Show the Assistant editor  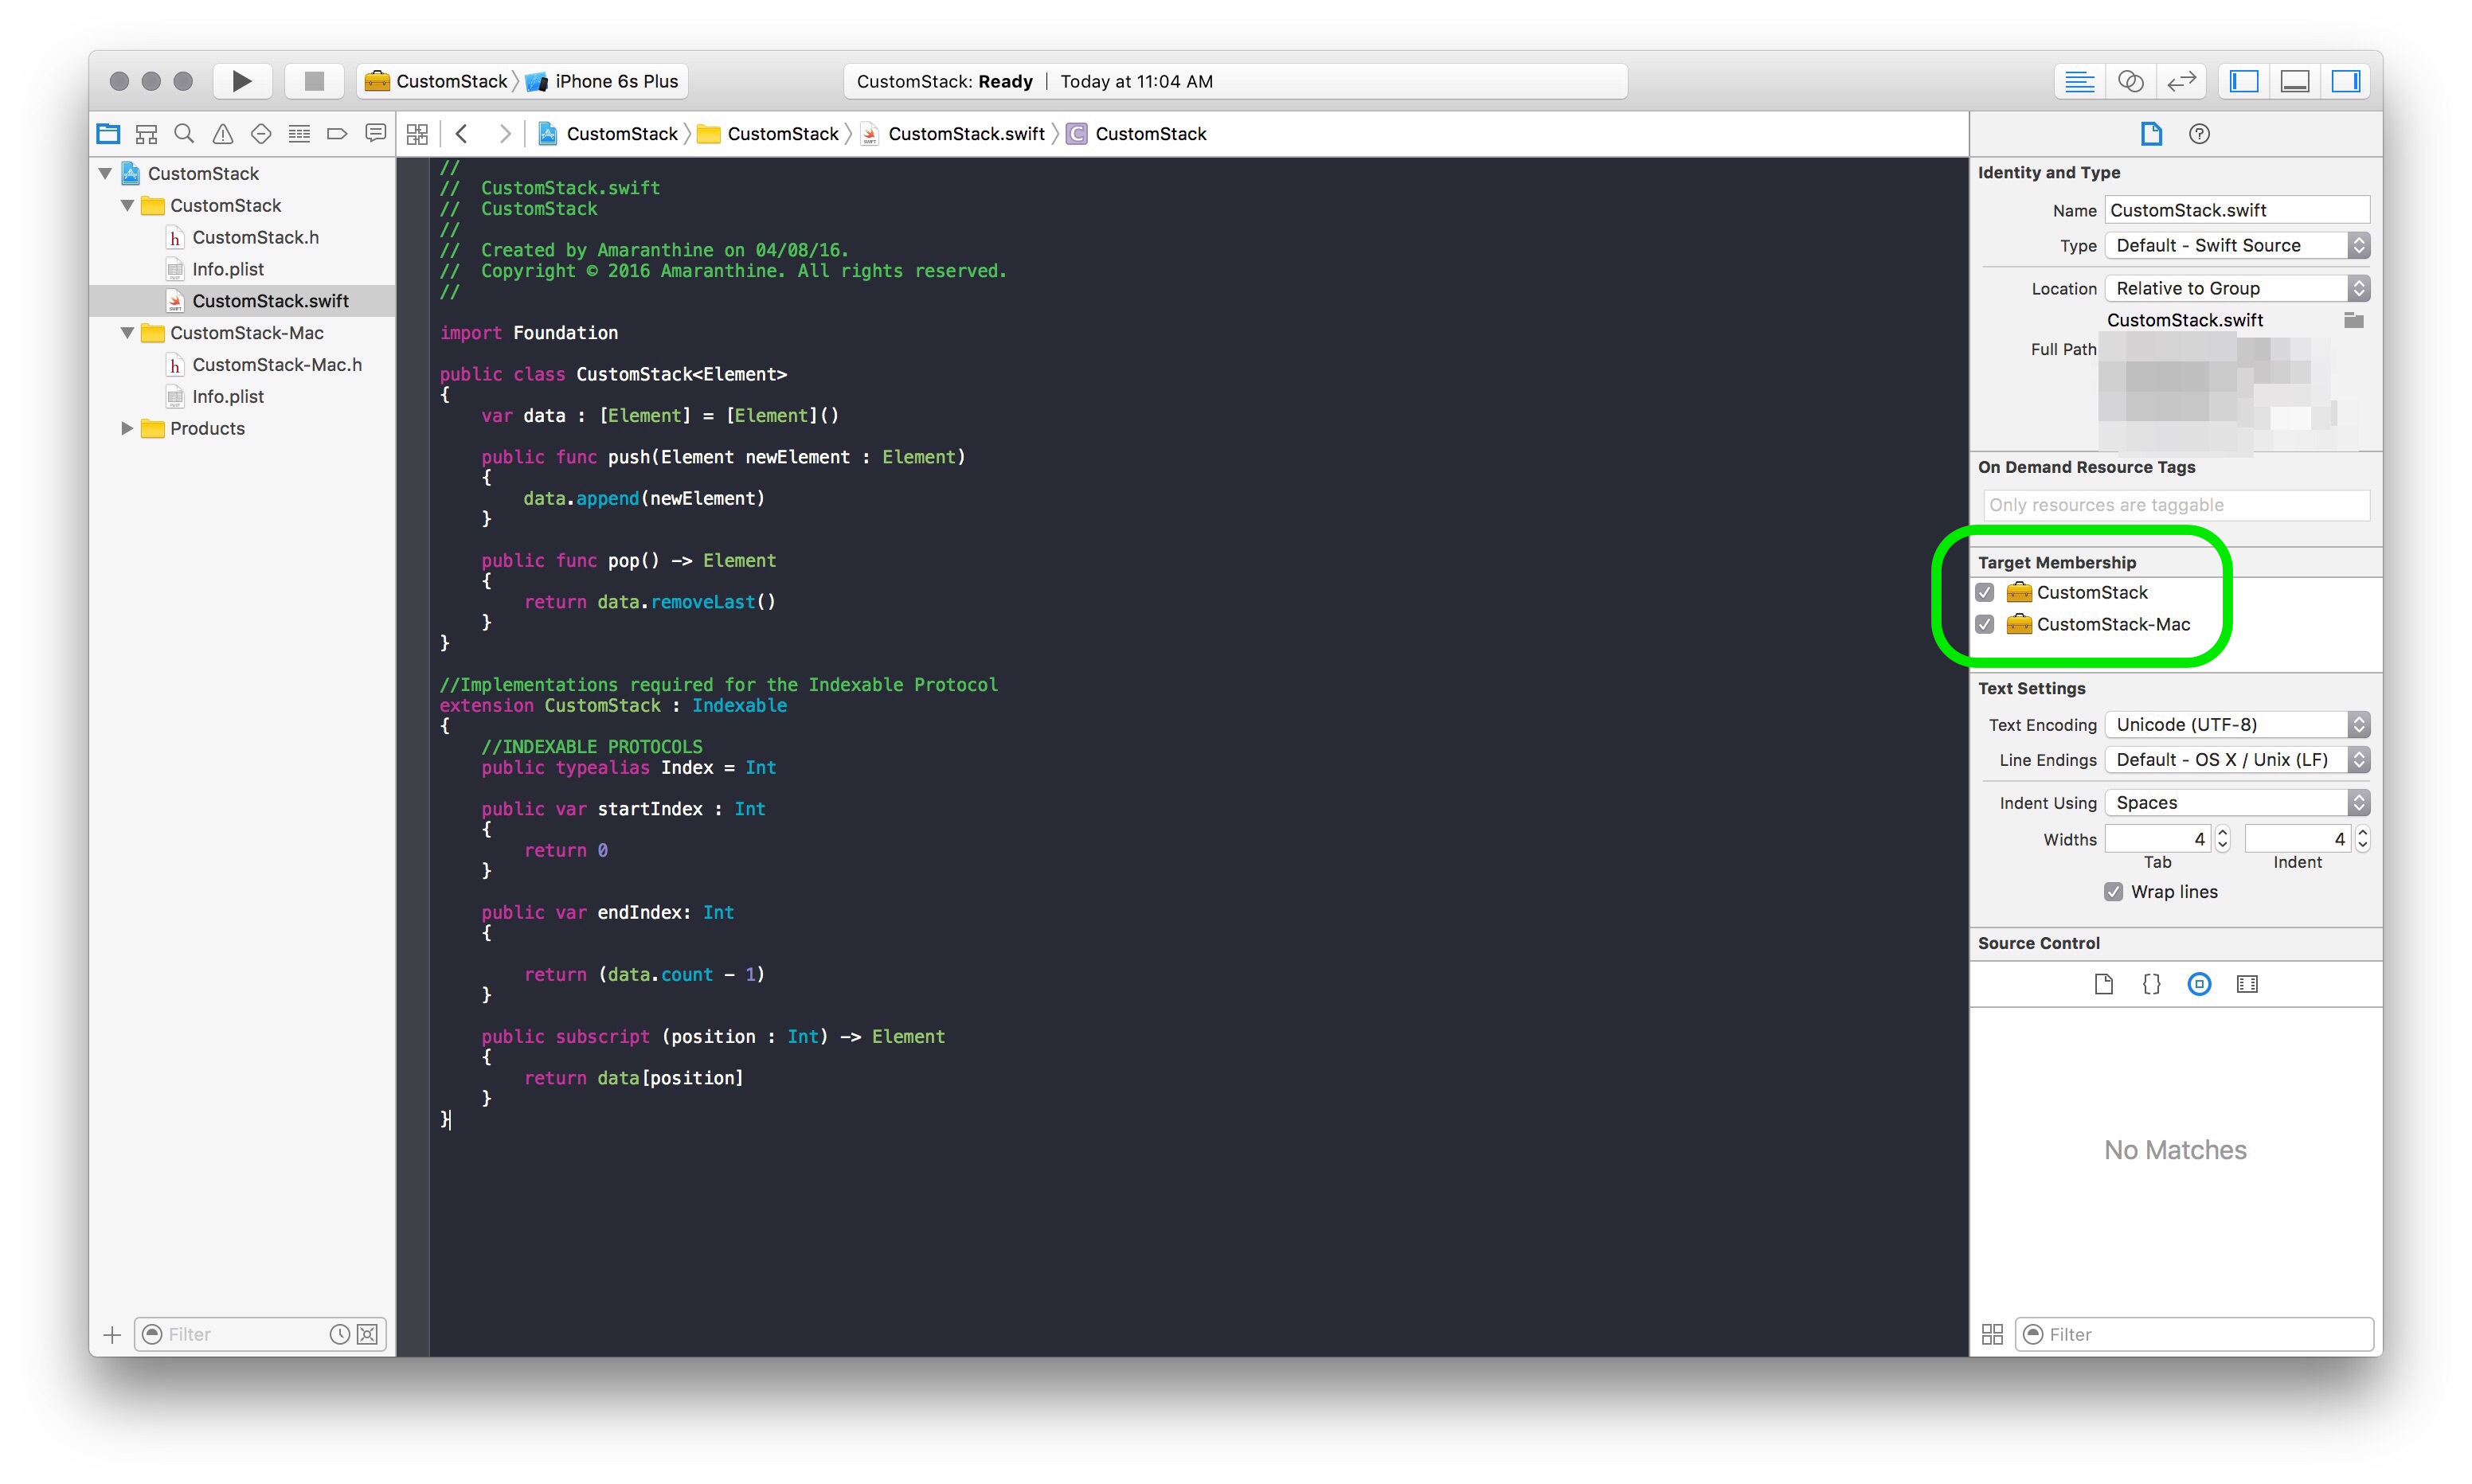pyautogui.click(x=2130, y=81)
